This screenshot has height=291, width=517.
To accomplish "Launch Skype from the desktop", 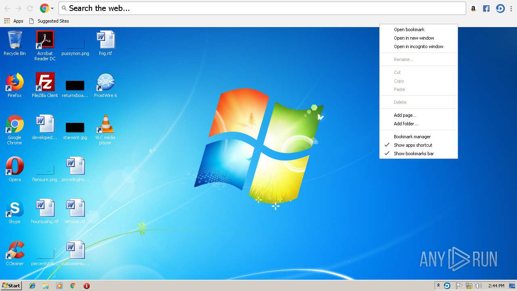I will [15, 211].
